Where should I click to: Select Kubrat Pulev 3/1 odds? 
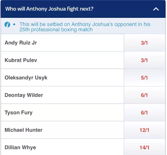click(x=145, y=60)
